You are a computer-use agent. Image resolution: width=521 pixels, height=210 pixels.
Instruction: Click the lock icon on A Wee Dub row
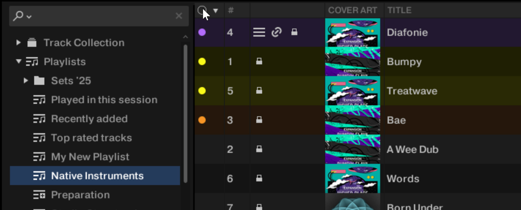click(259, 149)
